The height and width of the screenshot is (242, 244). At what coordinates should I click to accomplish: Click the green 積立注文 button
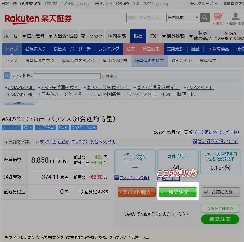click(178, 192)
